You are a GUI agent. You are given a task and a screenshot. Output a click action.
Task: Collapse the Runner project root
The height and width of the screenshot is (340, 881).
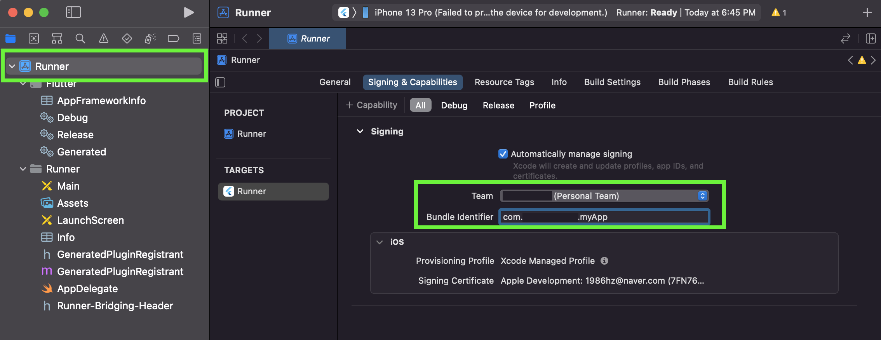[12, 66]
